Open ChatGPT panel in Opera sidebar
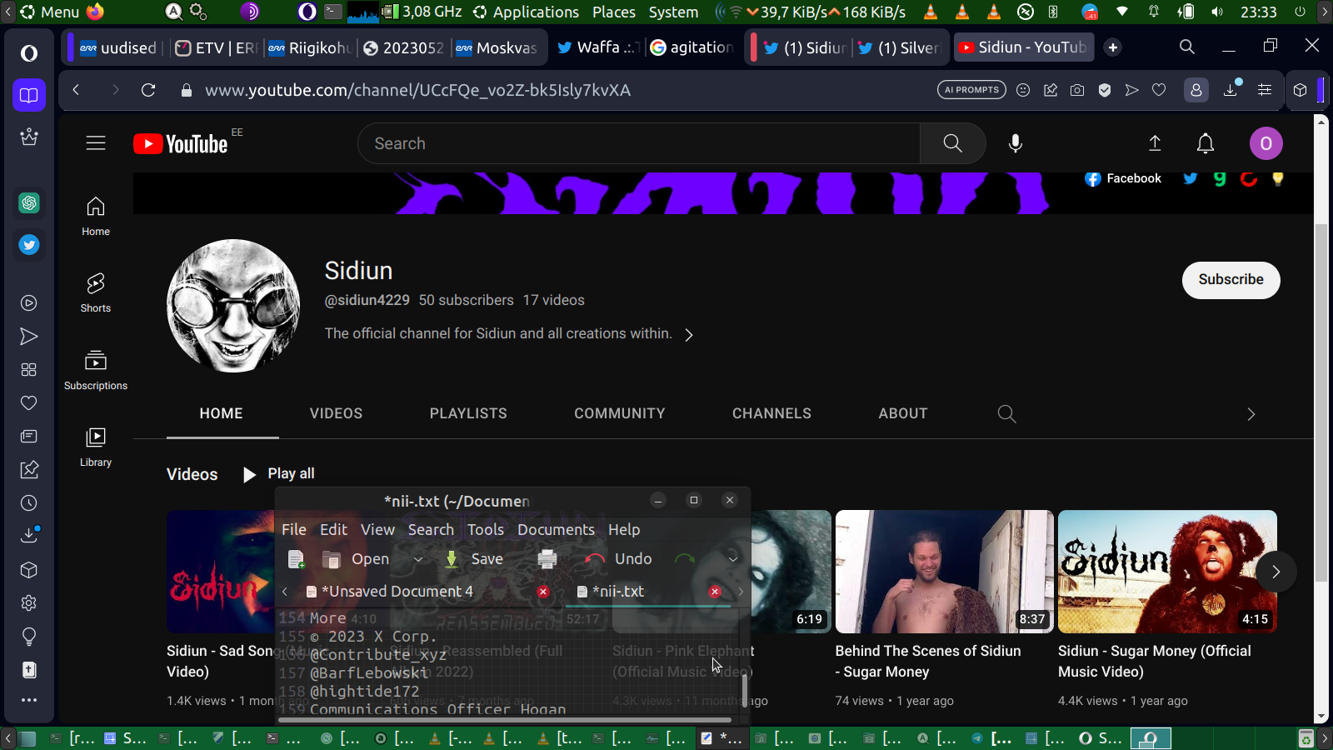The height and width of the screenshot is (750, 1333). point(29,202)
